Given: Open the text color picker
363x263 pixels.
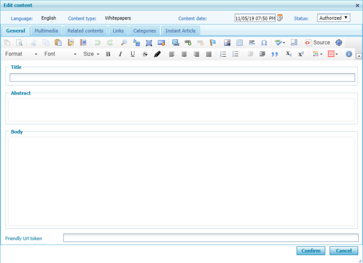Looking at the screenshot, I should click(x=318, y=54).
